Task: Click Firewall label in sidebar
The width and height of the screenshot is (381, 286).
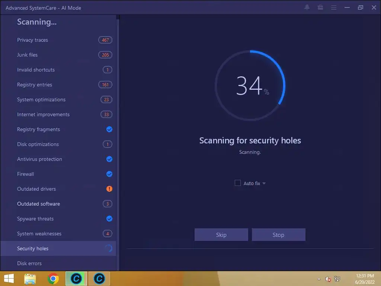Action: click(x=25, y=174)
